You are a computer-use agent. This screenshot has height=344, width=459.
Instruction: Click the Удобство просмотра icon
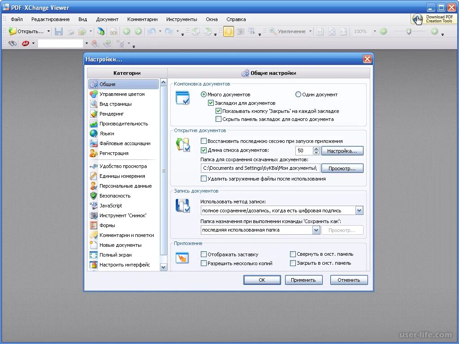94,166
